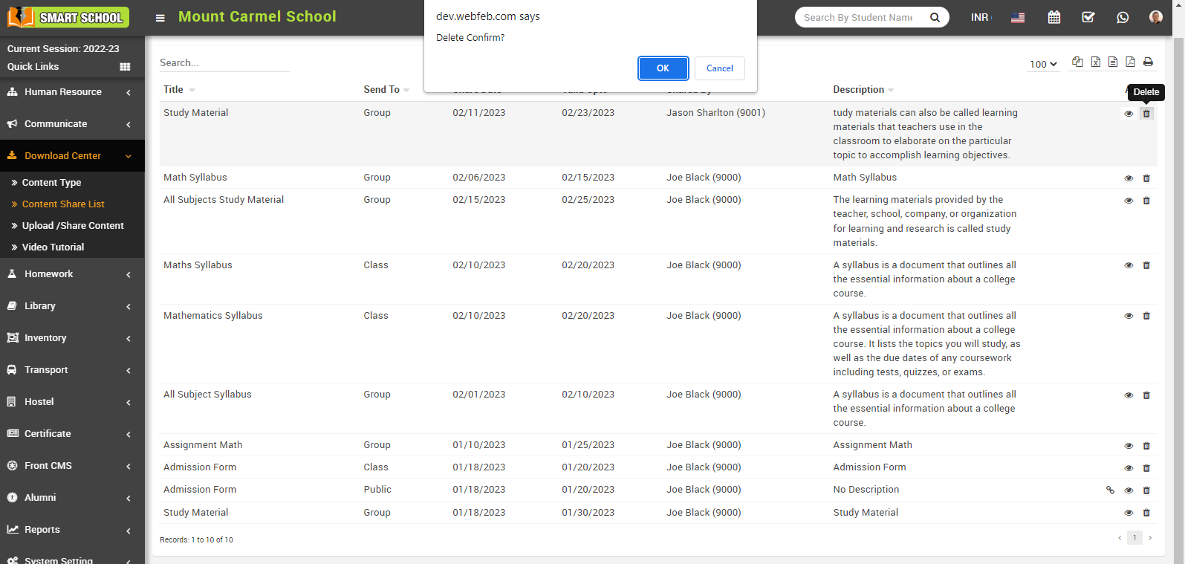This screenshot has height=564, width=1185.
Task: Confirm deletion with OK button
Action: [x=663, y=68]
